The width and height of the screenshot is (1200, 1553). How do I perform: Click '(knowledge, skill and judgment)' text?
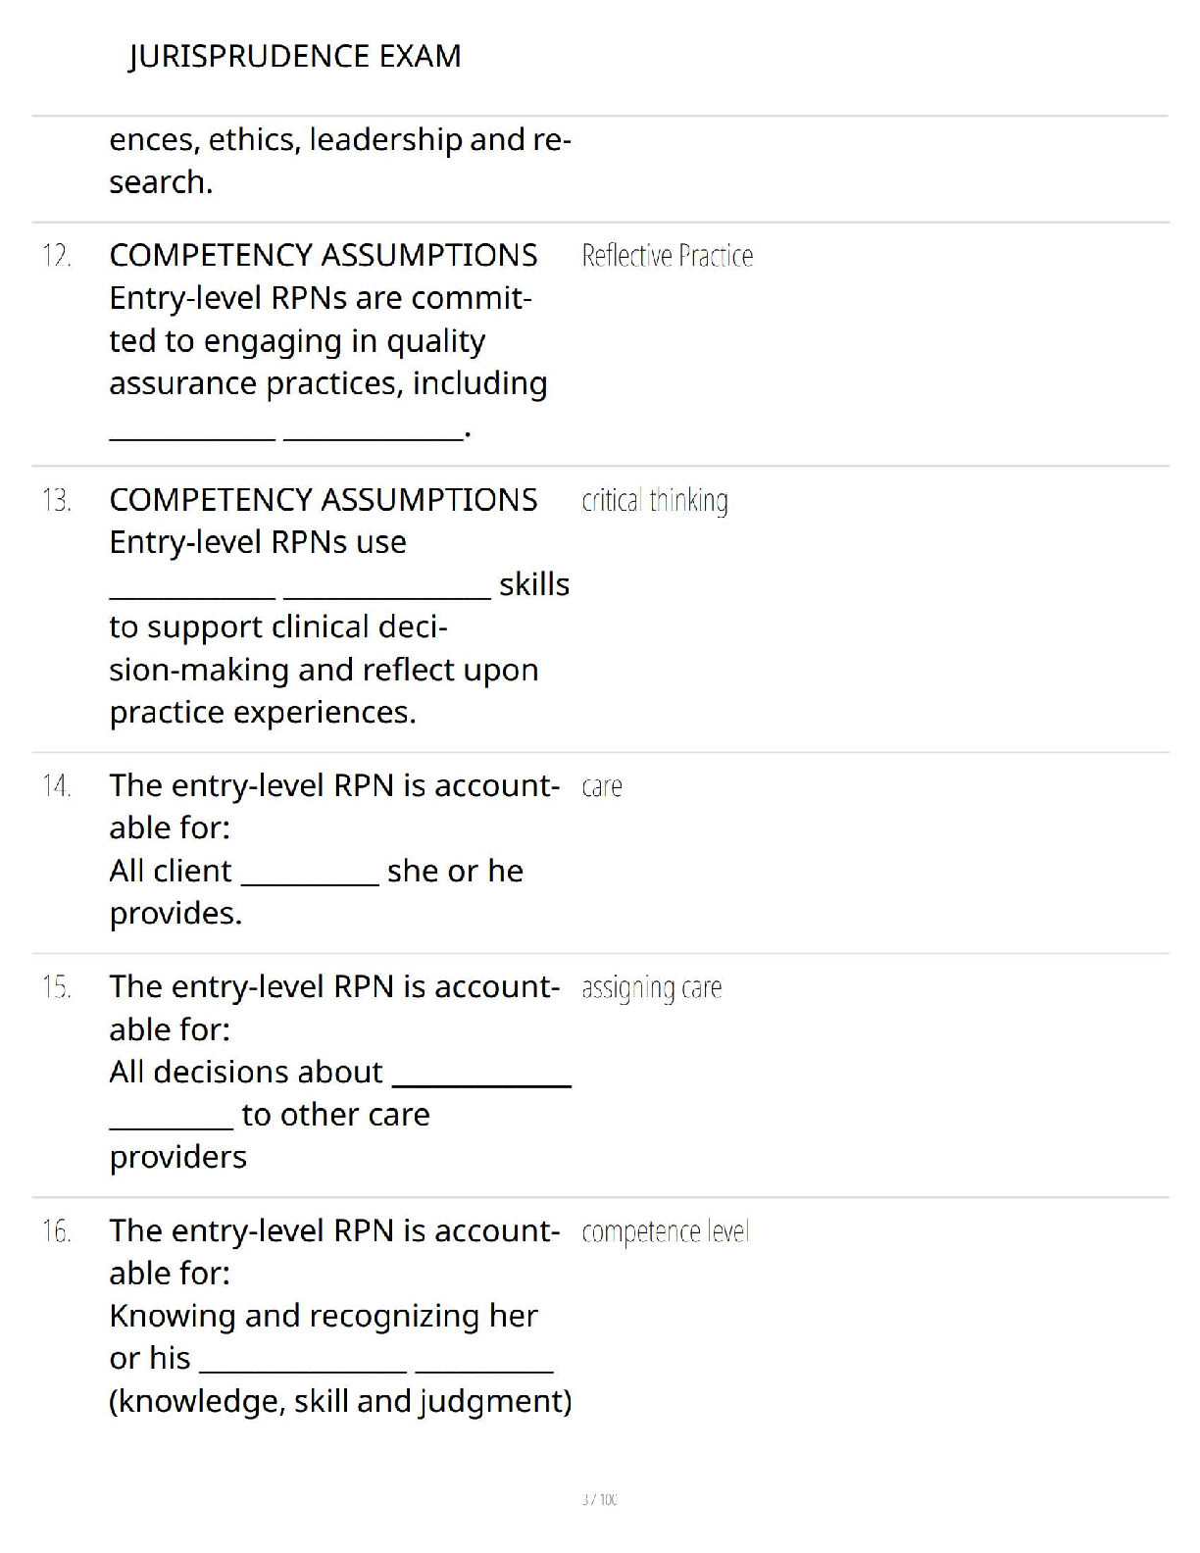(340, 1402)
